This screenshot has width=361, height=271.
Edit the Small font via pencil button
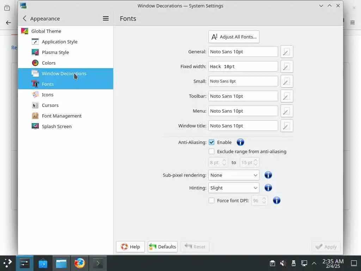pos(287,82)
